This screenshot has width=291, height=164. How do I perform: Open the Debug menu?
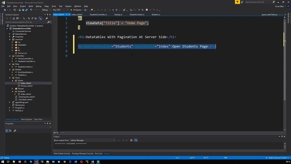point(39,6)
